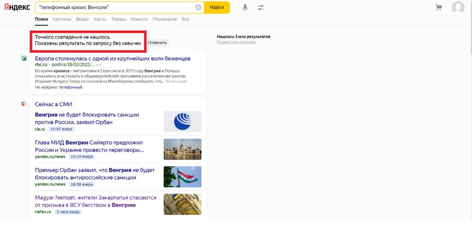Click the Hungarian flag news thumbnail

coord(182,177)
